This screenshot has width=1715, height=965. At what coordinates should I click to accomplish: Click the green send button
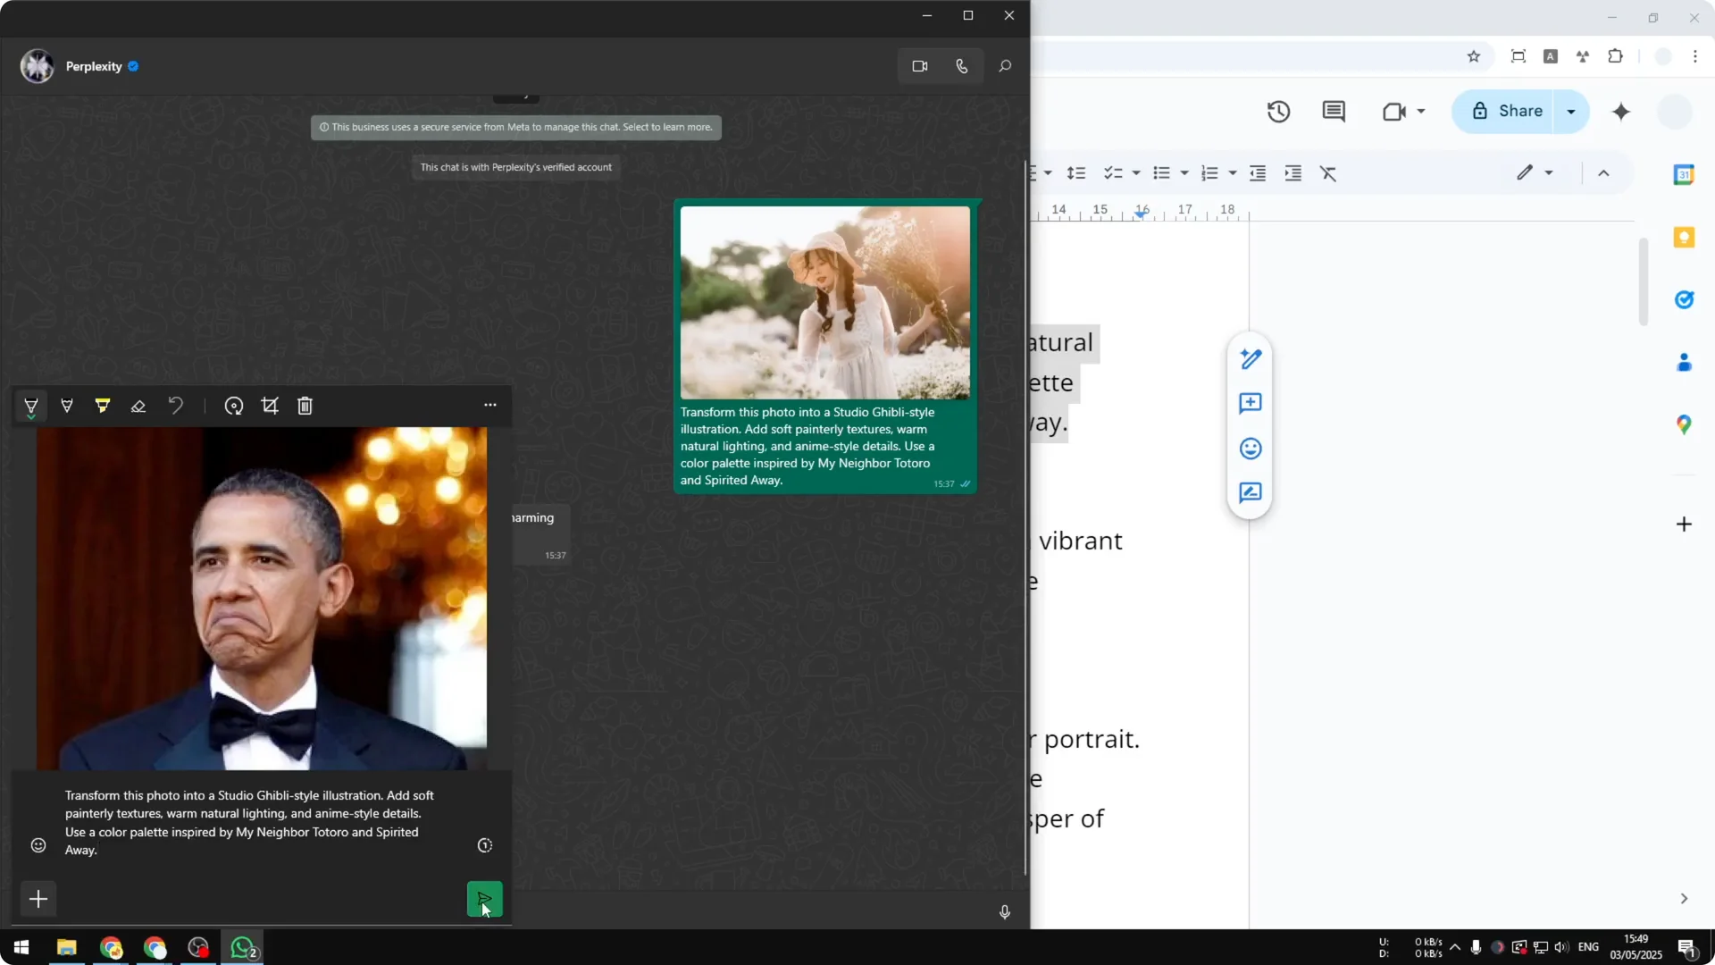[484, 899]
